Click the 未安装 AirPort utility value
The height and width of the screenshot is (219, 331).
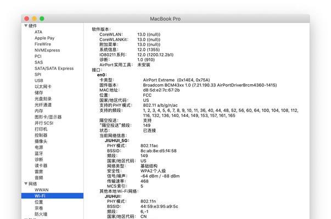[x=144, y=65]
